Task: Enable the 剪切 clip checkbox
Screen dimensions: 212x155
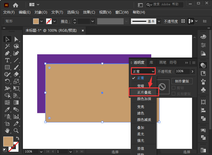Action: point(174,88)
